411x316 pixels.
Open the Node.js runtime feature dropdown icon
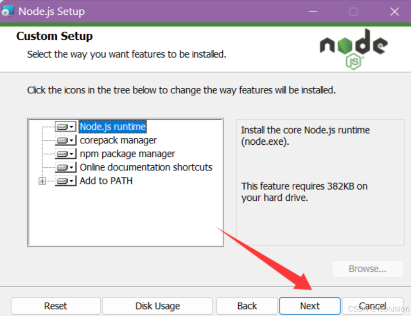click(x=65, y=127)
